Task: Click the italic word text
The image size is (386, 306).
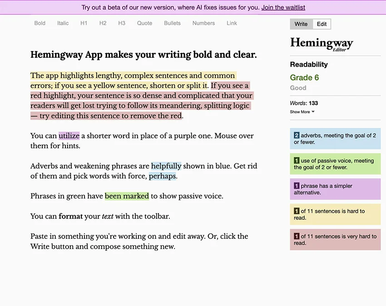Action: click(107, 216)
